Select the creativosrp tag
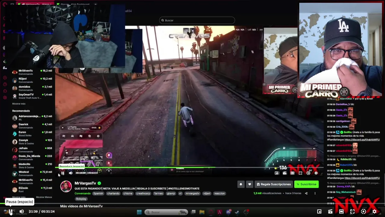The image size is (385, 217). coord(143,193)
